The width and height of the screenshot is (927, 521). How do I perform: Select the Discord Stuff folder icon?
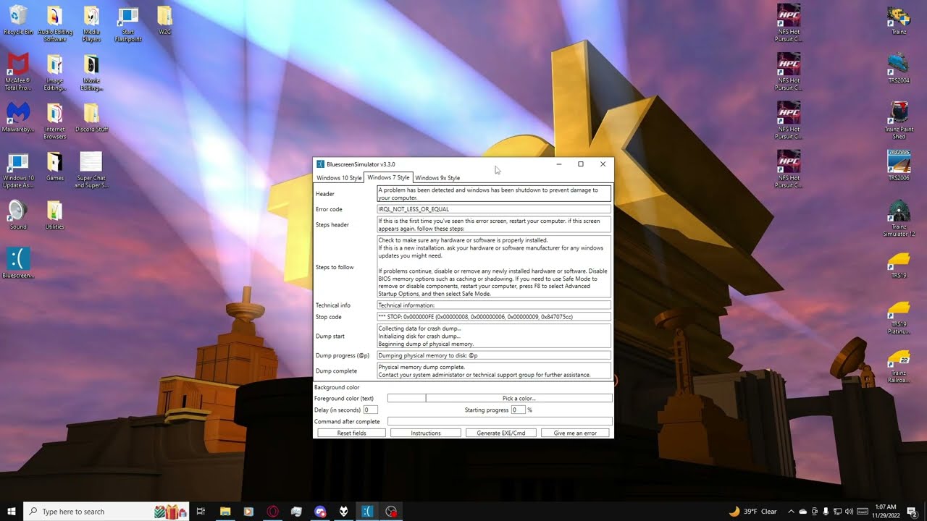91,117
